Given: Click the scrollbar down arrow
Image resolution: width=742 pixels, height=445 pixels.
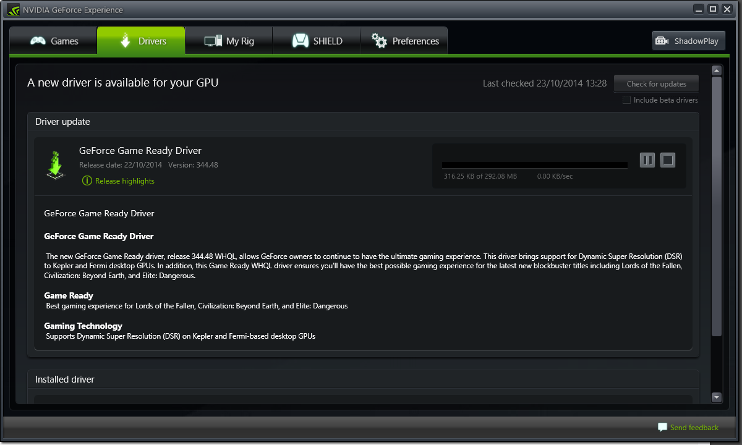Looking at the screenshot, I should point(717,397).
